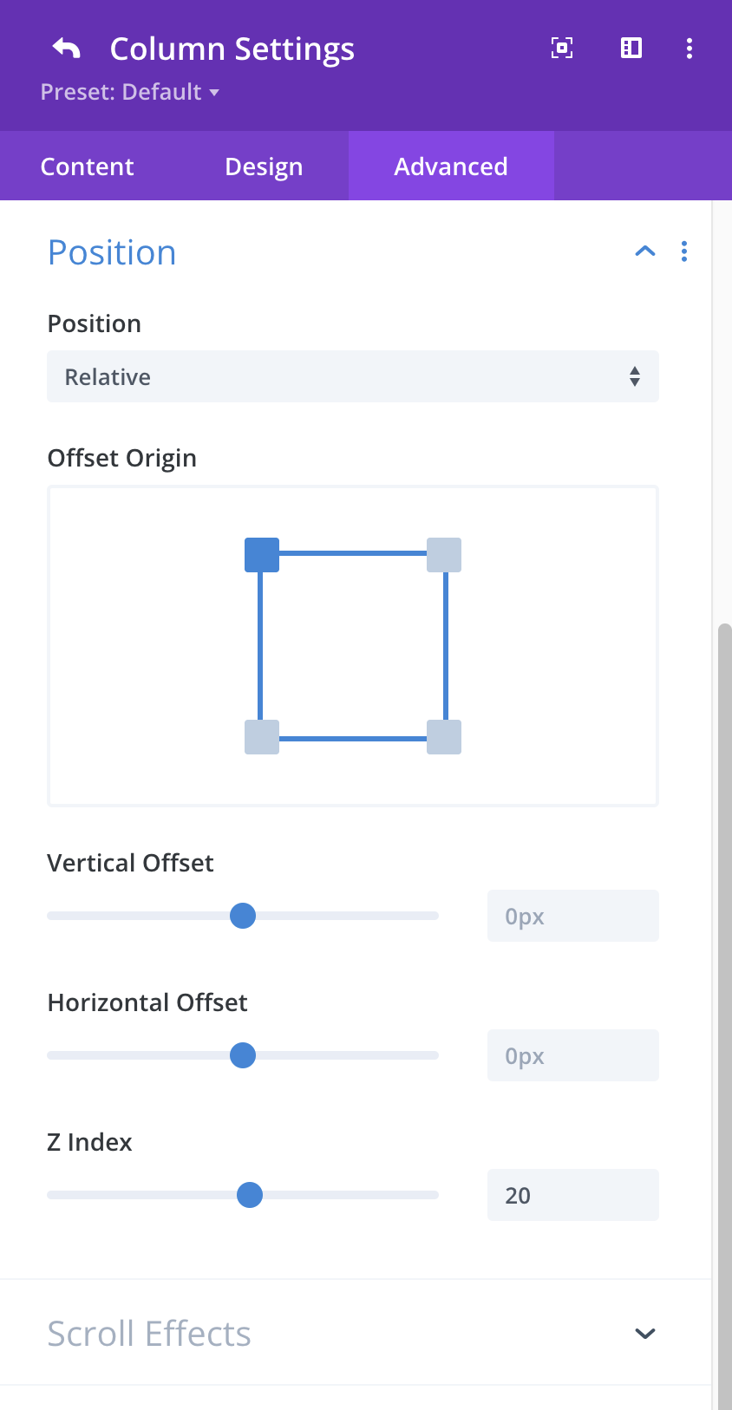Viewport: 732px width, 1410px height.
Task: Open the header three-dot options menu
Action: [690, 49]
